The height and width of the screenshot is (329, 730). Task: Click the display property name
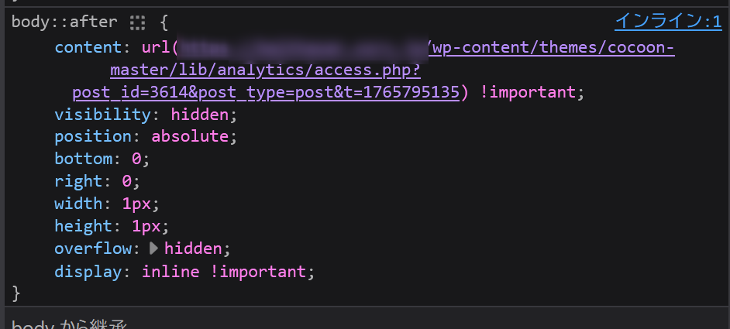point(88,271)
